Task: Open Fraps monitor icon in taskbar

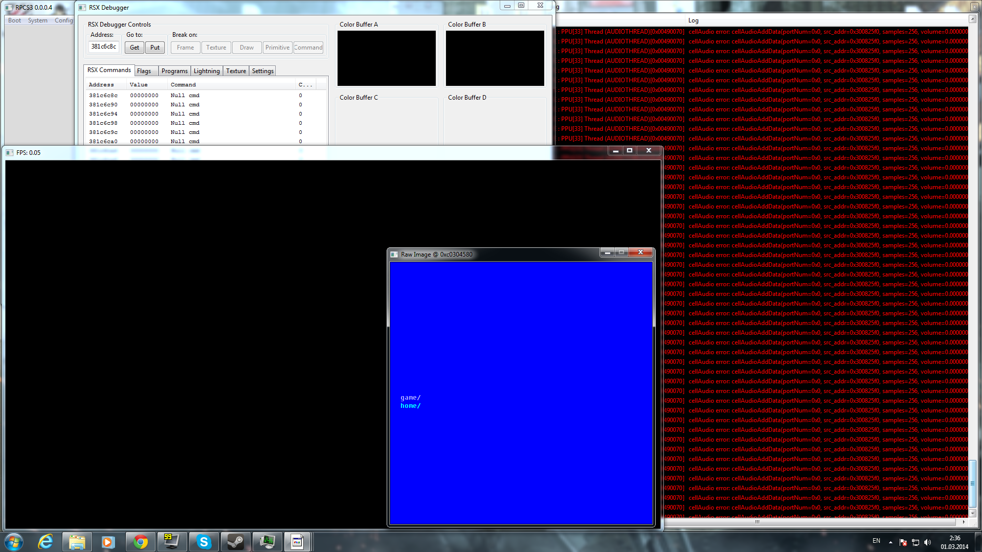Action: pyautogui.click(x=171, y=542)
